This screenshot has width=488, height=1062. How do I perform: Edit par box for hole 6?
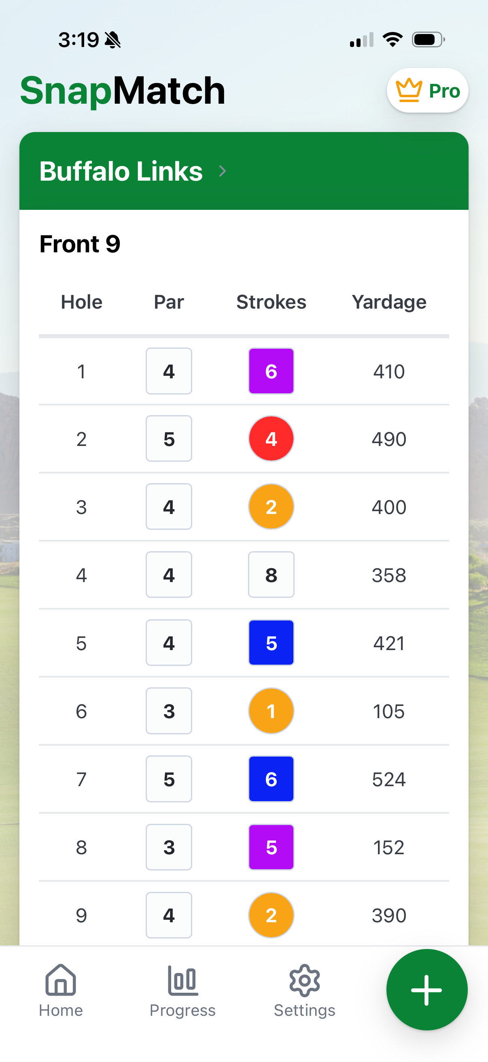click(x=169, y=711)
